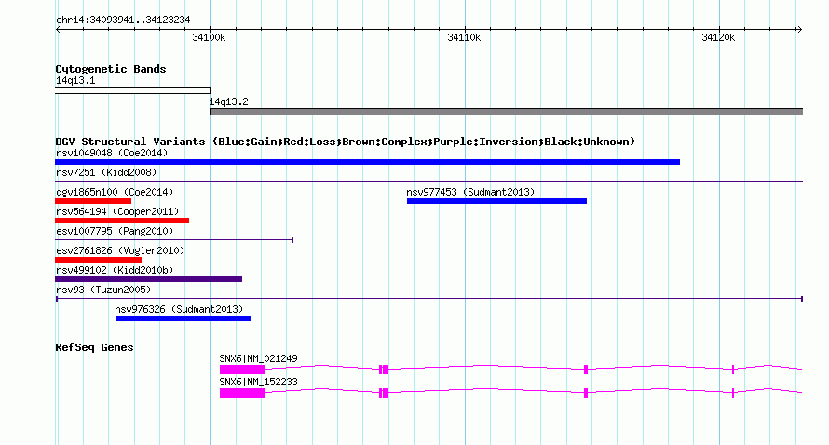
Task: Open the nsv499102 (Kidd2010b) label
Action: 115,270
